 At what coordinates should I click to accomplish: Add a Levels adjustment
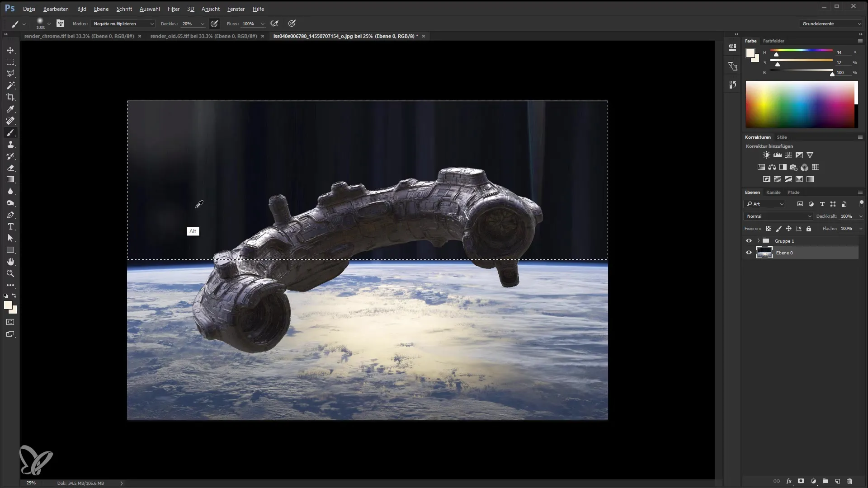pyautogui.click(x=778, y=155)
